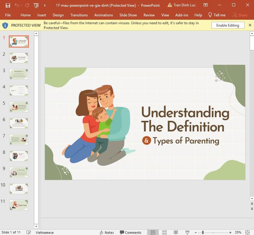Click the Undo icon
The height and width of the screenshot is (235, 254).
17,5
